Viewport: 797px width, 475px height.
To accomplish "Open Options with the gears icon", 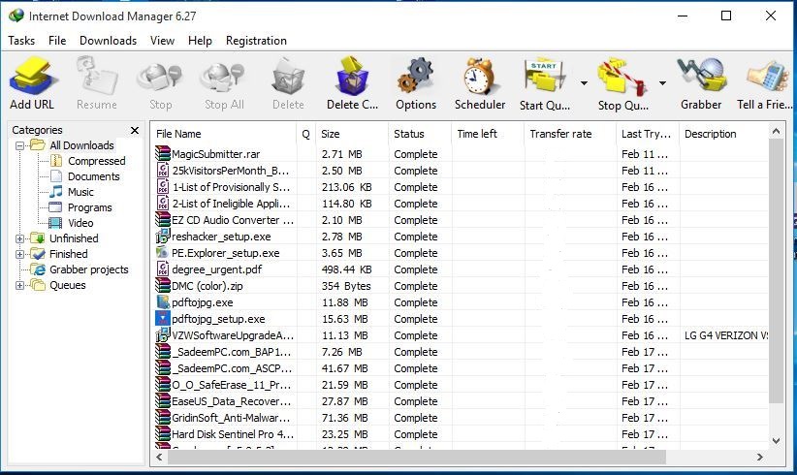I will point(416,77).
